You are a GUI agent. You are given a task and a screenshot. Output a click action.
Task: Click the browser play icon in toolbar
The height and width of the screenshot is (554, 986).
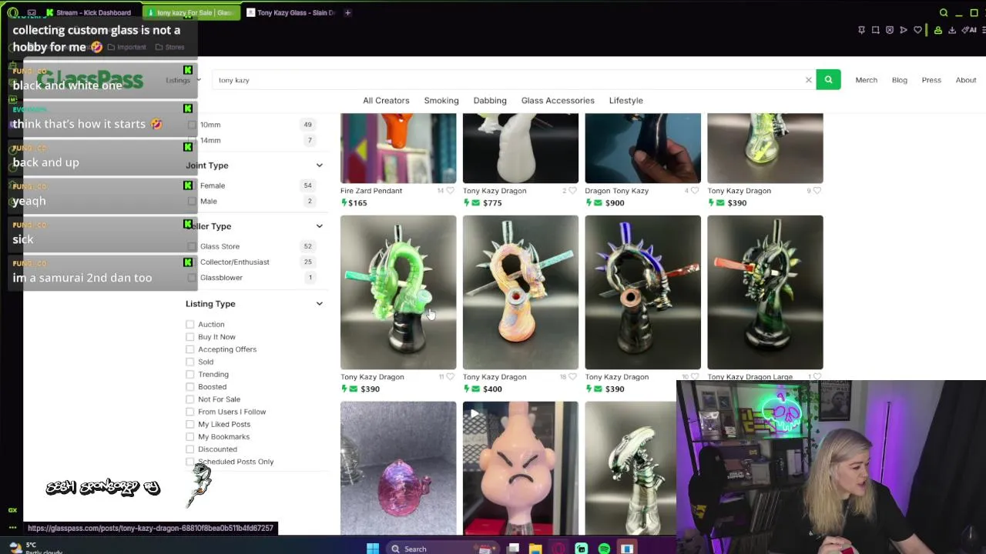point(904,30)
